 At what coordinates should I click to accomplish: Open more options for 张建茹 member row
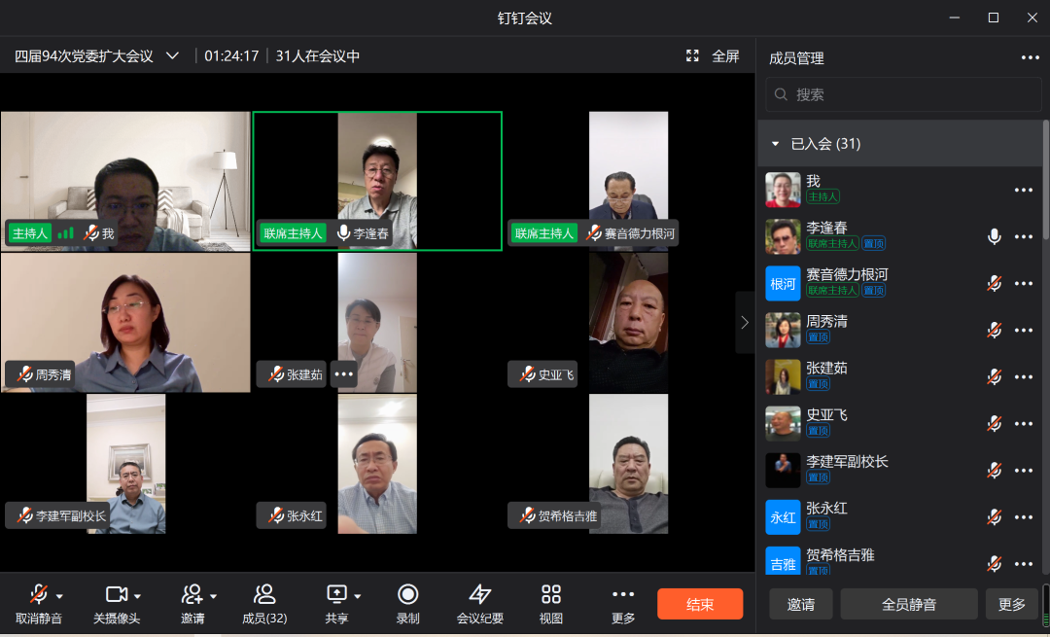pyautogui.click(x=1023, y=377)
